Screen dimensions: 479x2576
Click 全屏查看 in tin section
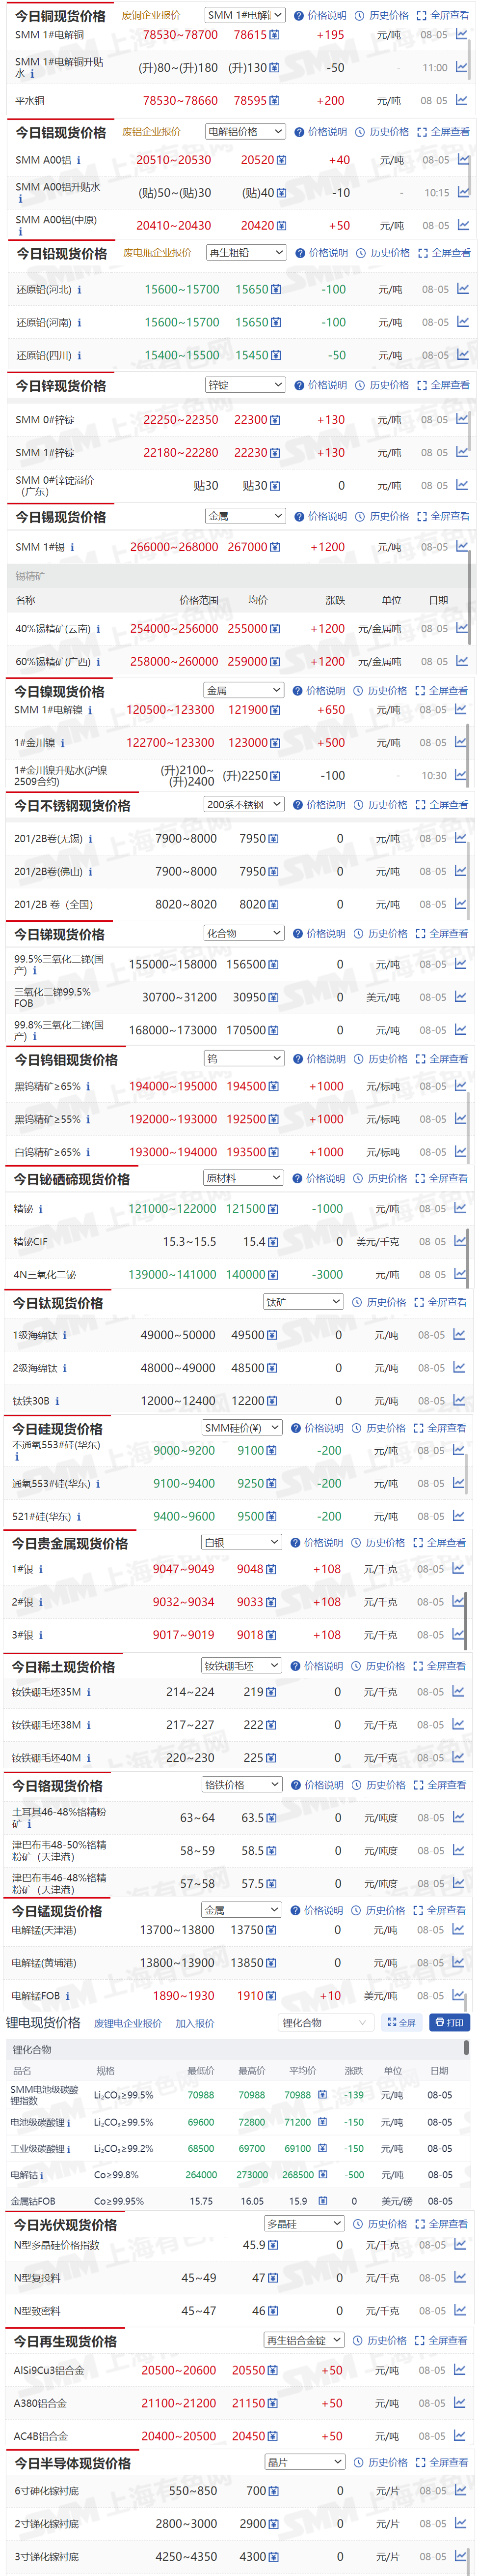pos(443,516)
